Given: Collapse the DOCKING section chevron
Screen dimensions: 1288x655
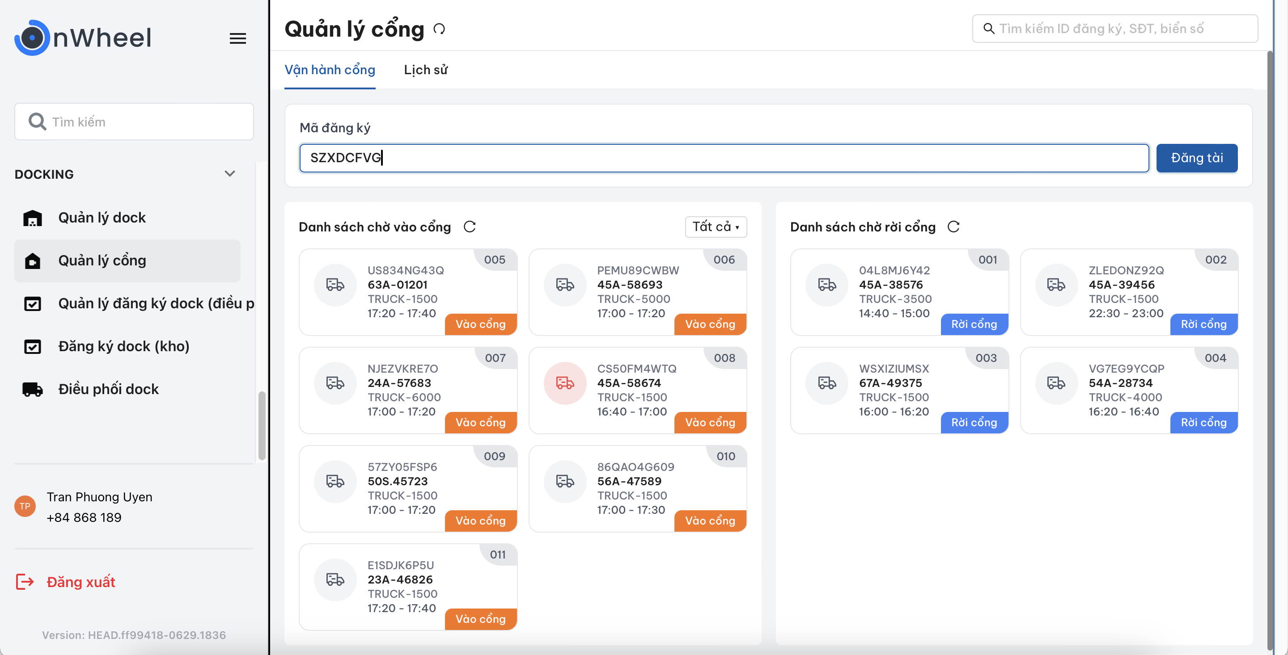Looking at the screenshot, I should pyautogui.click(x=229, y=174).
